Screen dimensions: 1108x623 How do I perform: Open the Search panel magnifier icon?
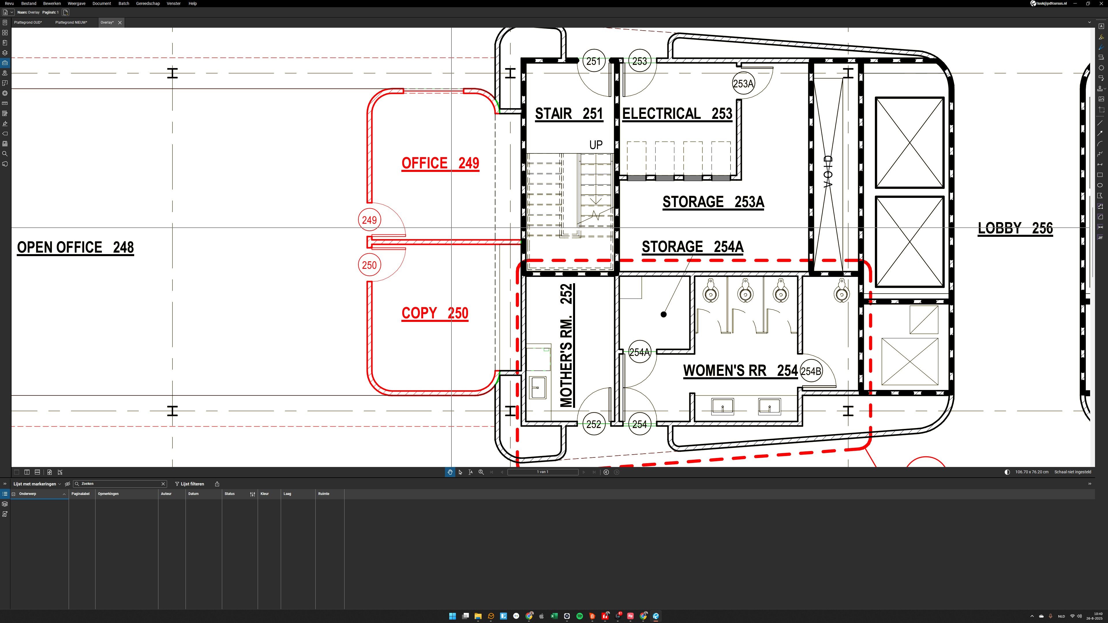(x=5, y=154)
